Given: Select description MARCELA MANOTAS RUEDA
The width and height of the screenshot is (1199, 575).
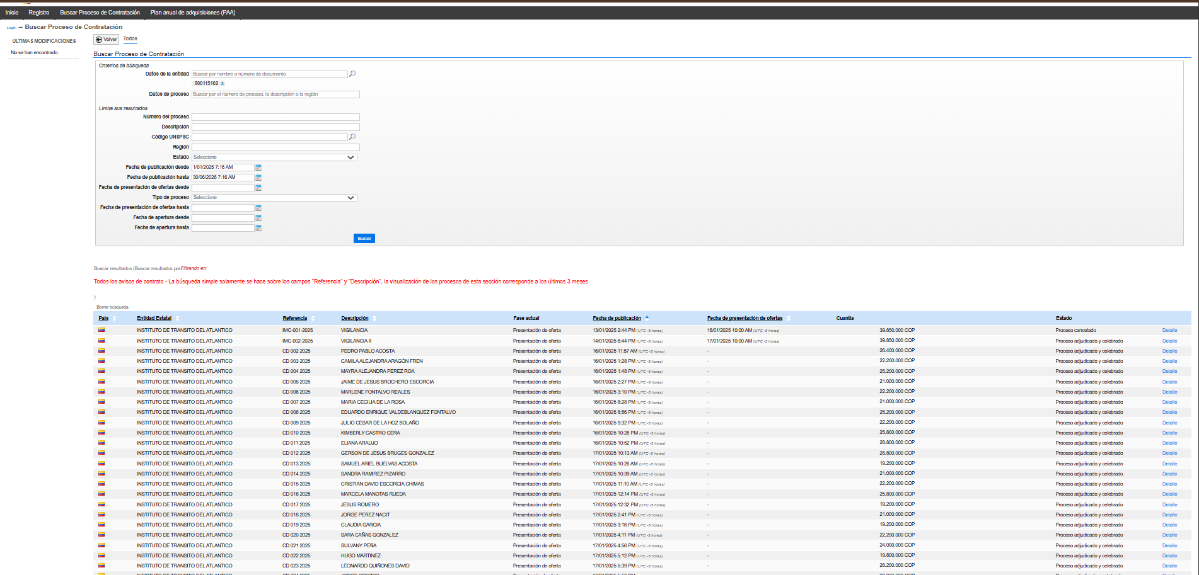Looking at the screenshot, I should click(373, 494).
